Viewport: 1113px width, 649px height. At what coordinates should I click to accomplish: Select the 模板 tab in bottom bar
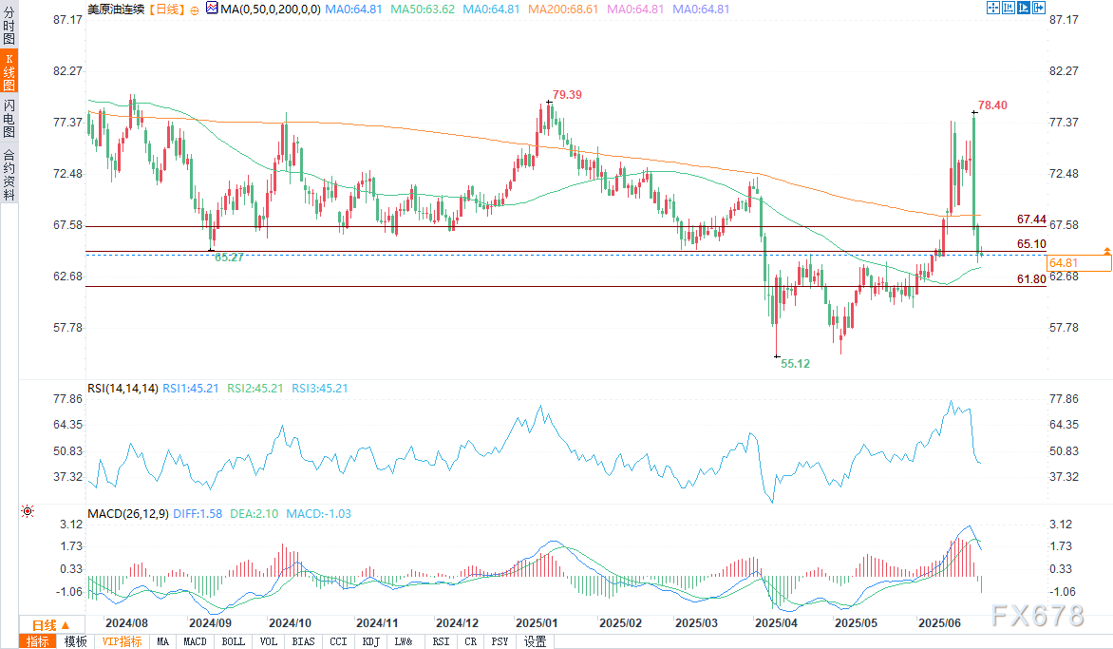click(75, 641)
